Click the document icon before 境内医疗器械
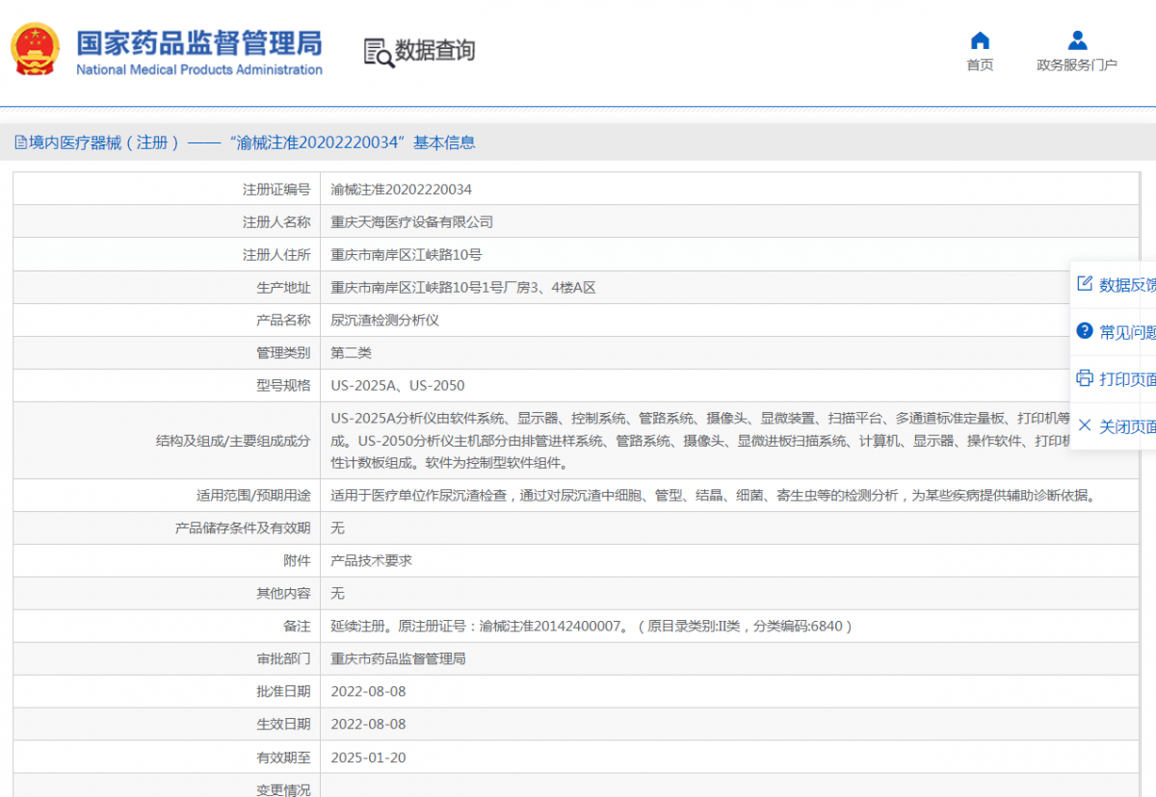Viewport: 1156px width, 797px height. pyautogui.click(x=20, y=142)
